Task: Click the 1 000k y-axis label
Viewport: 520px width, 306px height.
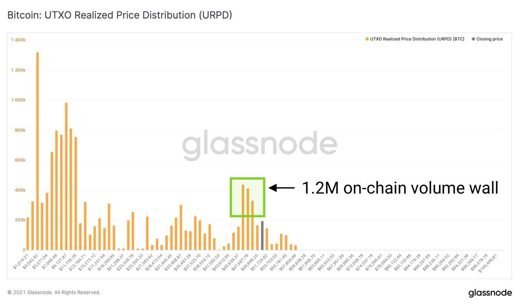Action: [x=18, y=100]
